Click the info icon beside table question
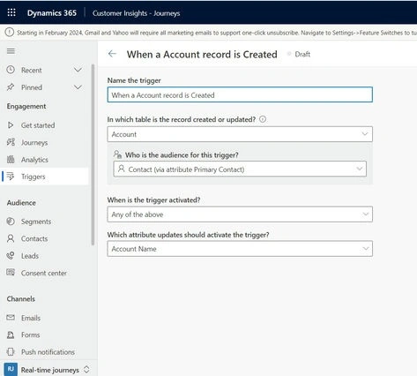Viewport: 417px width, 376px height. click(x=263, y=119)
